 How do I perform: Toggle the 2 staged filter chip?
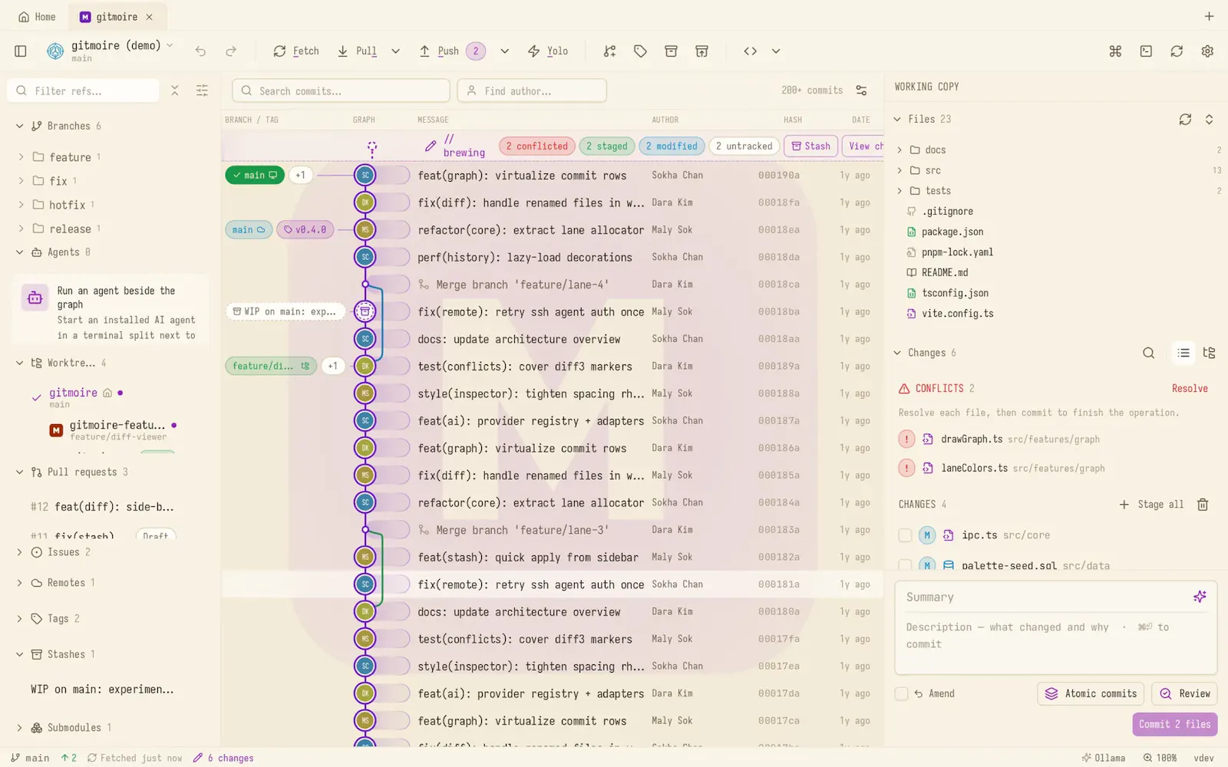(x=607, y=146)
